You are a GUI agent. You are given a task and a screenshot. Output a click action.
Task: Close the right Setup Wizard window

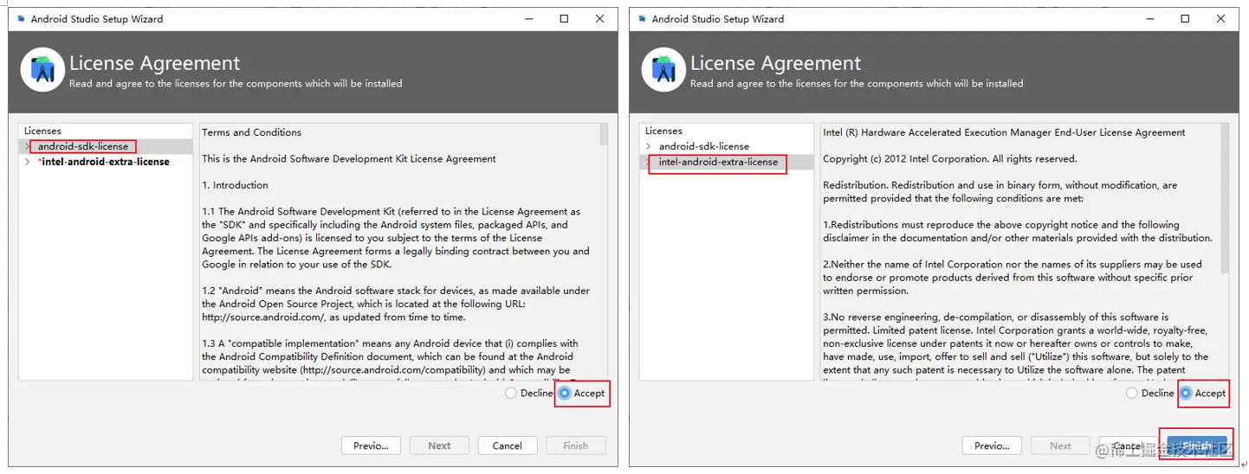click(1221, 18)
